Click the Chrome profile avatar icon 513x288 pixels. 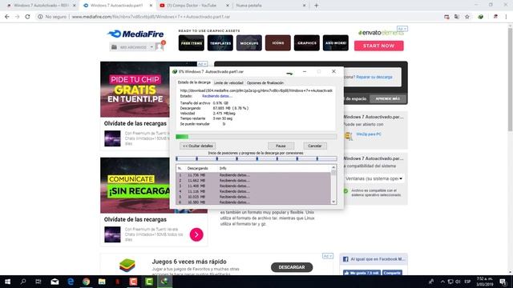point(495,17)
